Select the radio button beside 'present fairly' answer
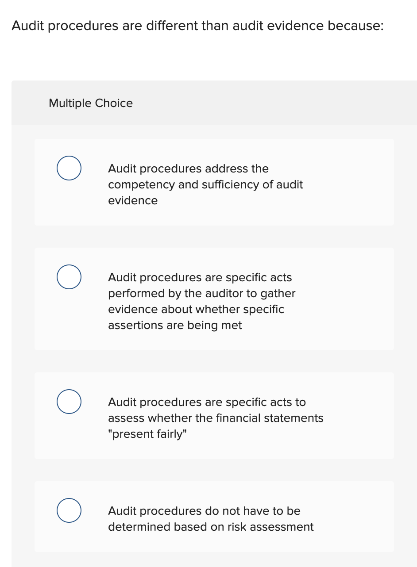The width and height of the screenshot is (417, 567). click(69, 402)
